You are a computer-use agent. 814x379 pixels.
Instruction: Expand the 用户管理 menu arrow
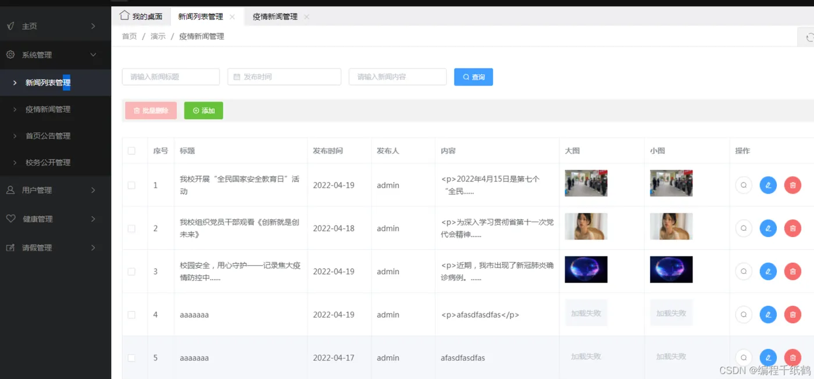(93, 190)
